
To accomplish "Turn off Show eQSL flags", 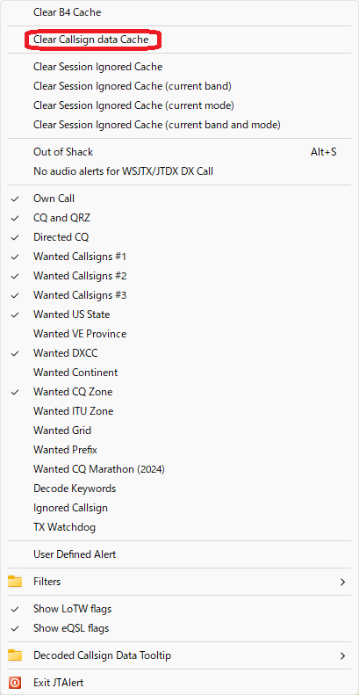I will click(179, 628).
